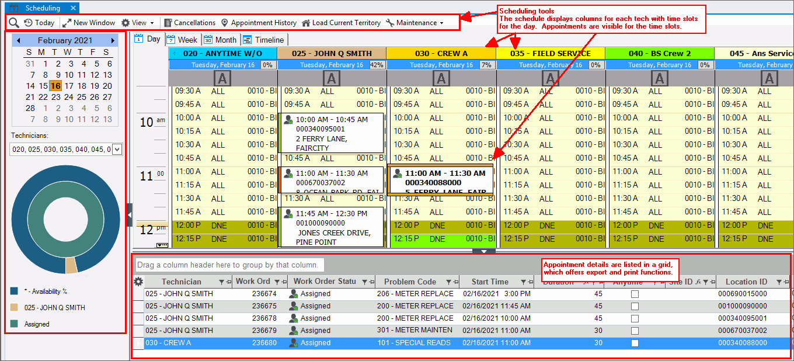Open the Problem Code column filter
Viewport: 794px width, 361px height.
tap(448, 282)
